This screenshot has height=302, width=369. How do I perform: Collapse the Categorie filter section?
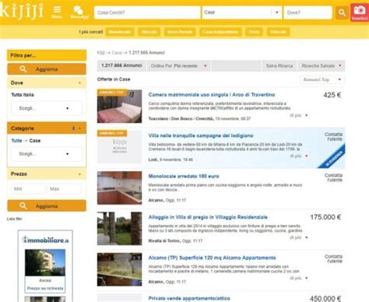pyautogui.click(x=79, y=128)
